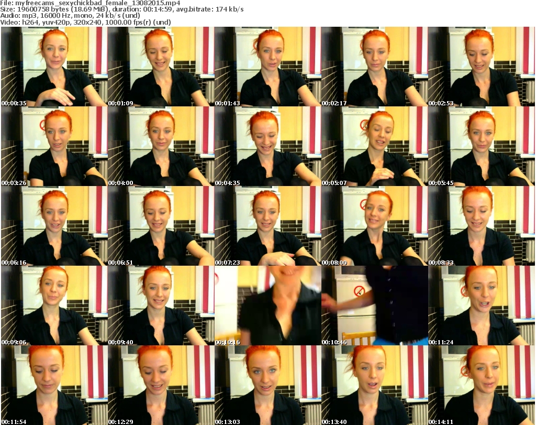Click the 00:09:40 video frame

(x=161, y=306)
